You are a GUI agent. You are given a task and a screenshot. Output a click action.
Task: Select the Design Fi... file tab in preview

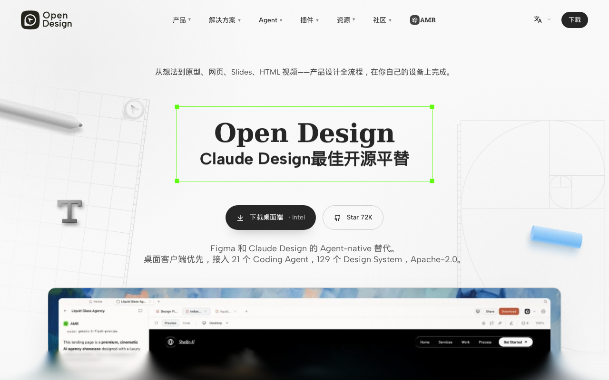point(167,312)
